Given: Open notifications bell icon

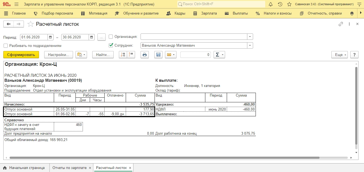Looking at the screenshot, I should point(271,4).
